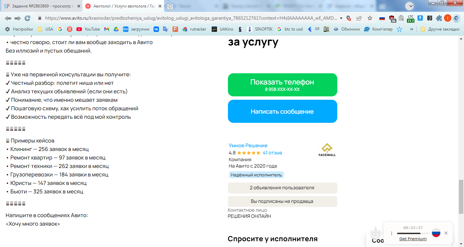Open the Google Drive bookmark icon
The height and width of the screenshot is (247, 464).
click(116, 29)
